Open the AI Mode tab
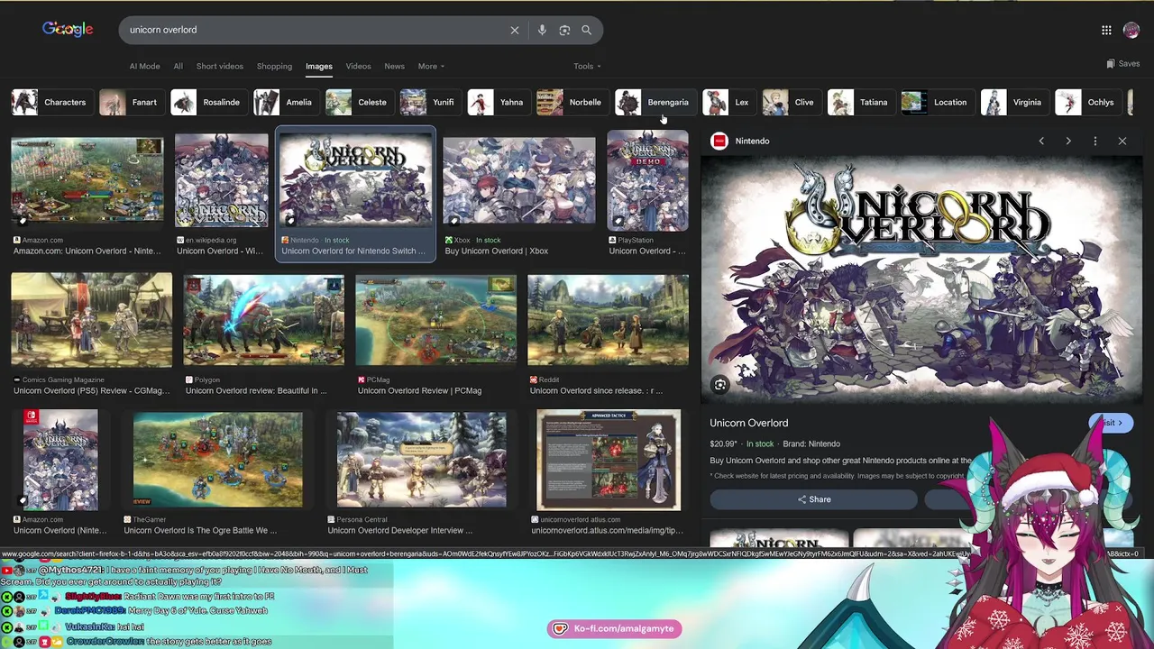The height and width of the screenshot is (649, 1154). 144,66
